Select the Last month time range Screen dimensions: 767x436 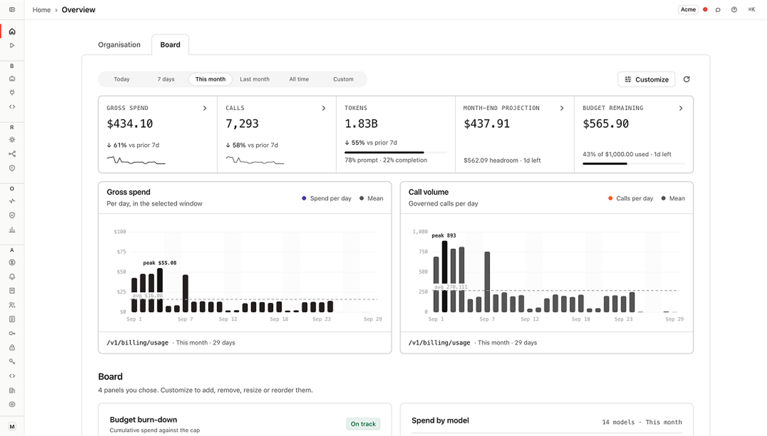[254, 79]
